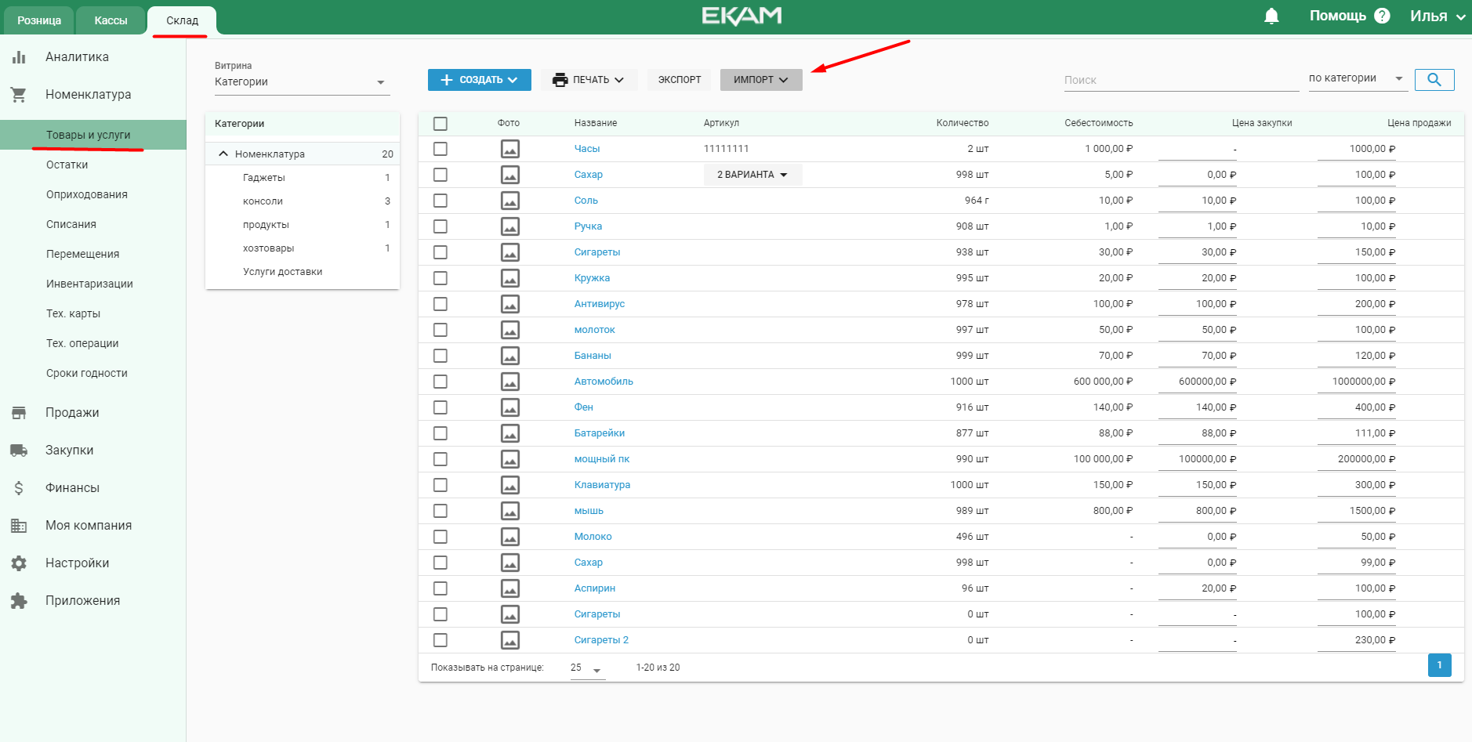Click the photo placeholder for Ручка

click(x=510, y=226)
